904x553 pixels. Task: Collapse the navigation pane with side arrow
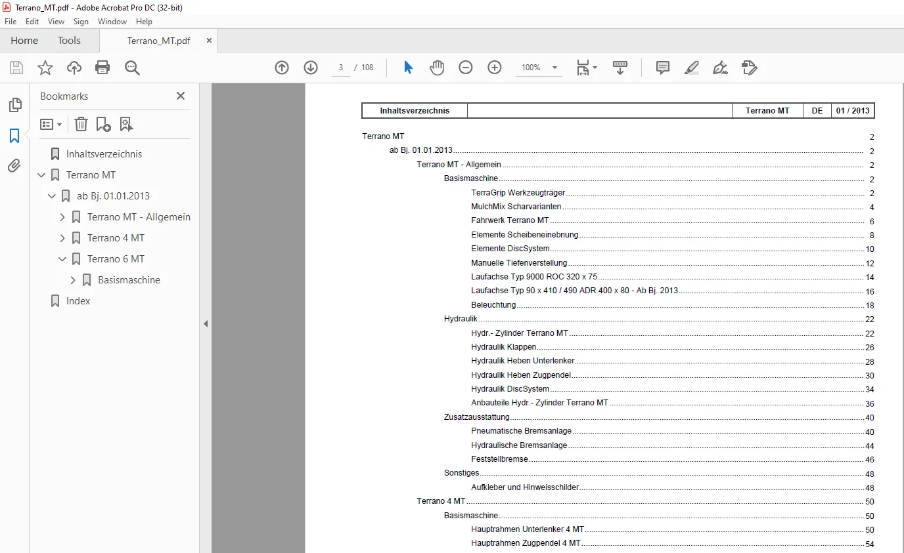click(205, 323)
